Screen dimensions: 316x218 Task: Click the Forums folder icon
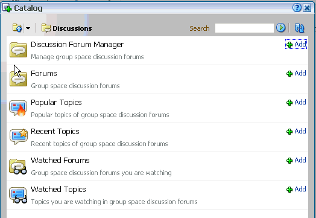pos(18,79)
